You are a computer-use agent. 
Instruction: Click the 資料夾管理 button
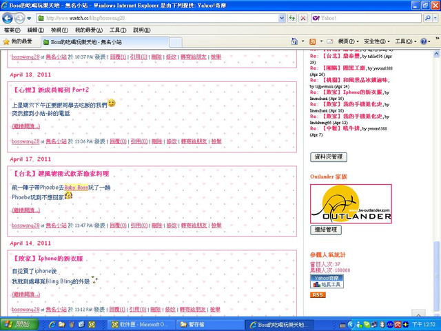(329, 157)
